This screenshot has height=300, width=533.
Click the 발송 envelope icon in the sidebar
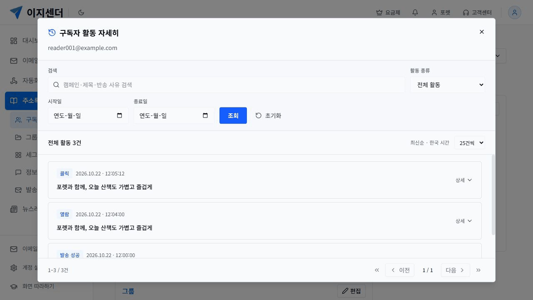point(18,190)
